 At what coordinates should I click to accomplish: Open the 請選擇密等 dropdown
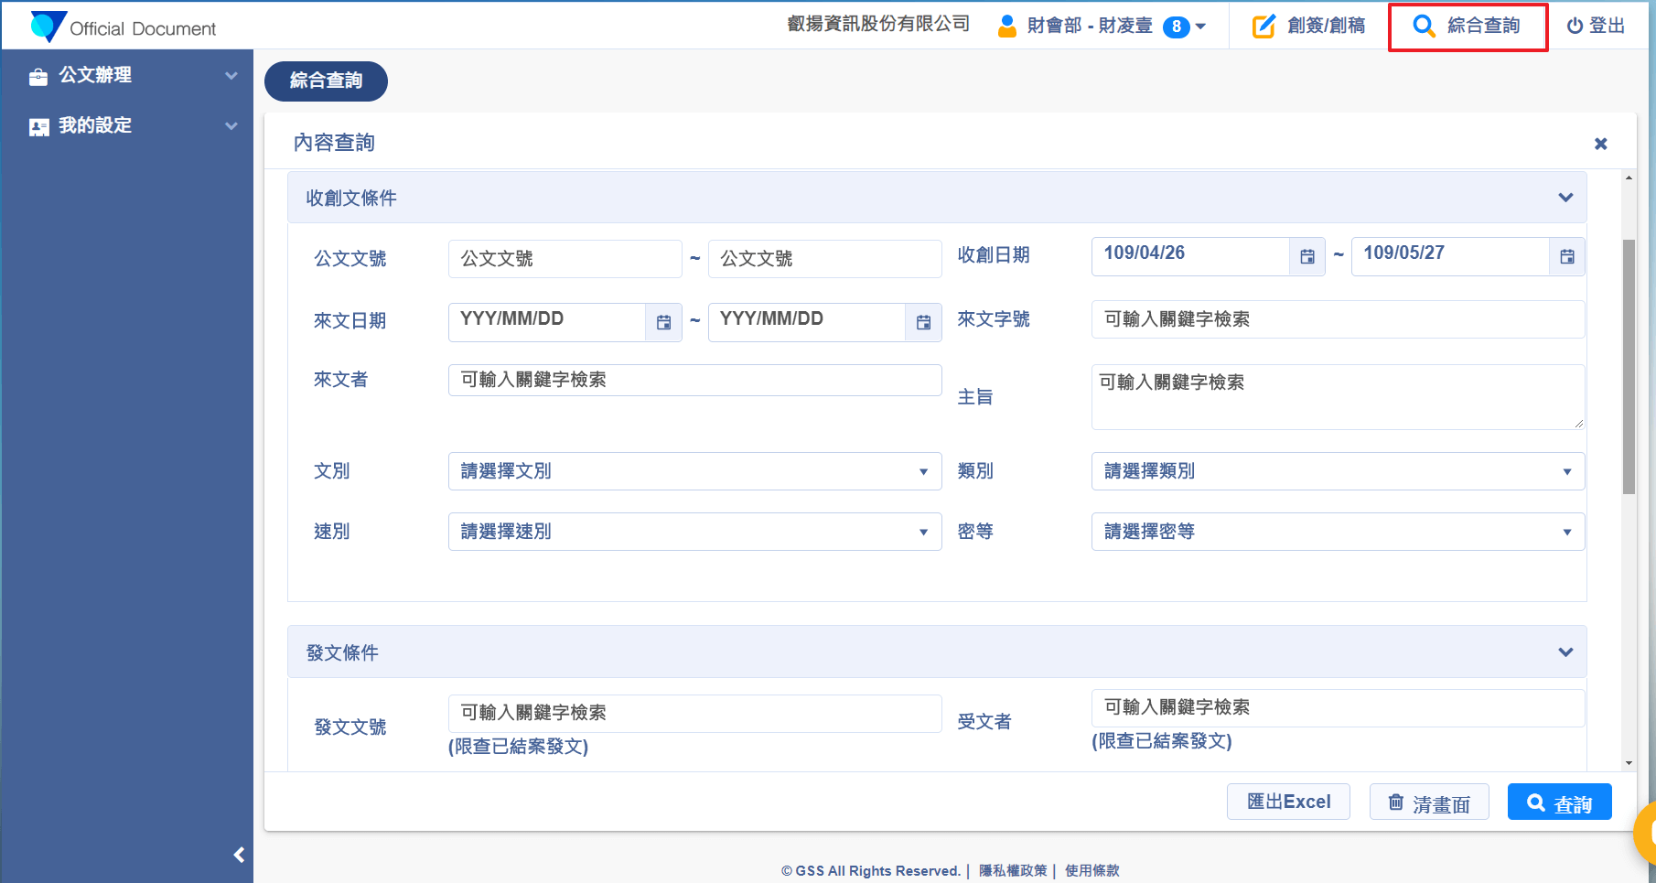(x=1337, y=532)
